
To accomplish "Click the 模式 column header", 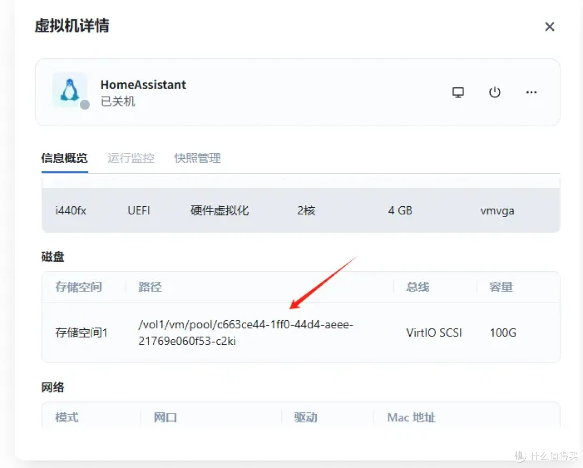I will [66, 417].
